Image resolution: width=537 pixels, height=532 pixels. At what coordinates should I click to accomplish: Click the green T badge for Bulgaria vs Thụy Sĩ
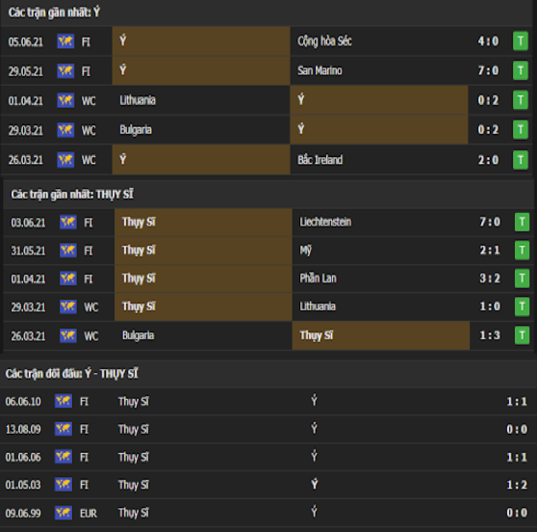522,335
